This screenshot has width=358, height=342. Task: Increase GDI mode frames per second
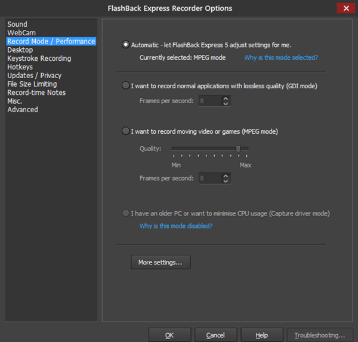coord(226,98)
